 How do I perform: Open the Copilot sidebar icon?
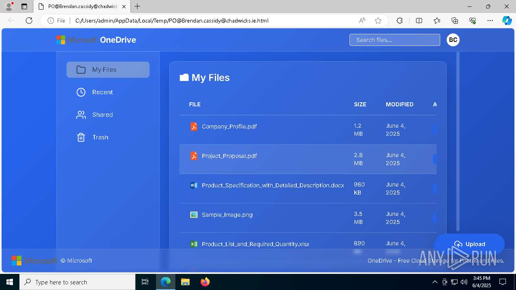click(x=507, y=21)
